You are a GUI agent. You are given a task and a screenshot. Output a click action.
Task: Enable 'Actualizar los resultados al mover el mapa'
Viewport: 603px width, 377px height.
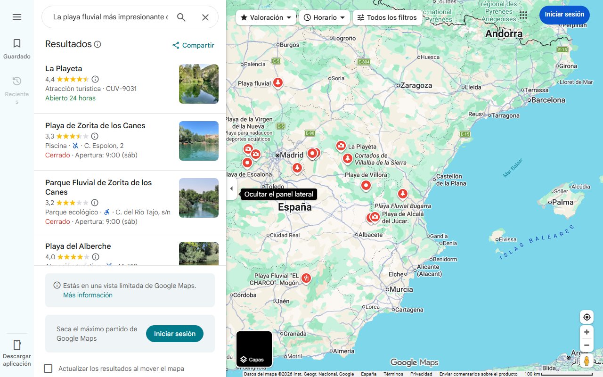click(48, 369)
